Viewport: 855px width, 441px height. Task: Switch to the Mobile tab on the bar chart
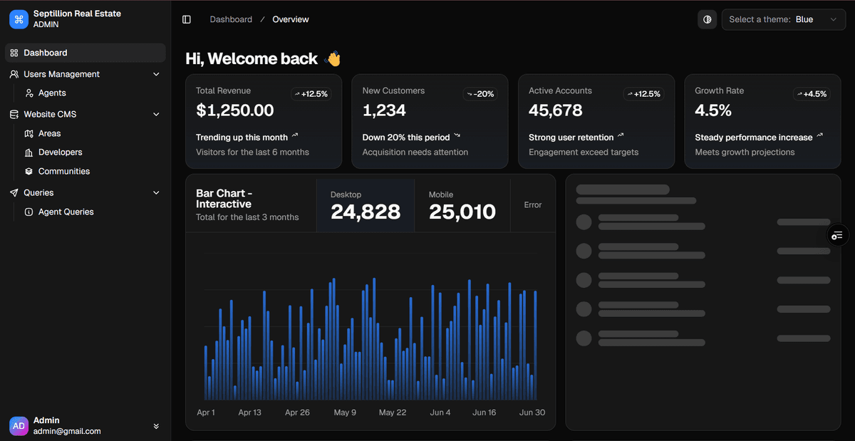[x=462, y=204]
